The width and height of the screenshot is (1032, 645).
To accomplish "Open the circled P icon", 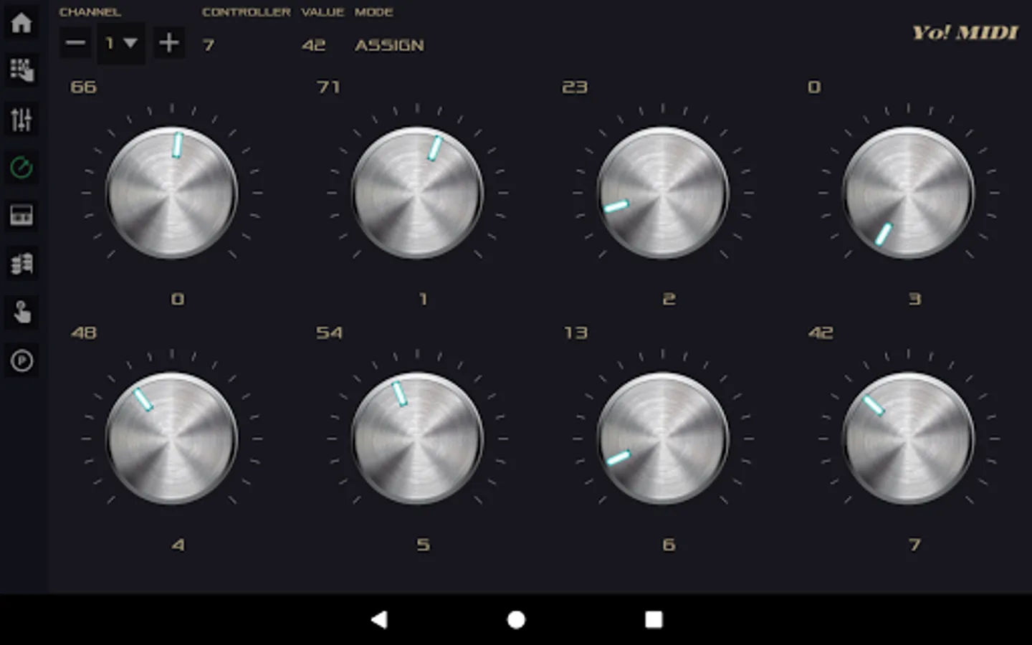I will click(x=21, y=360).
